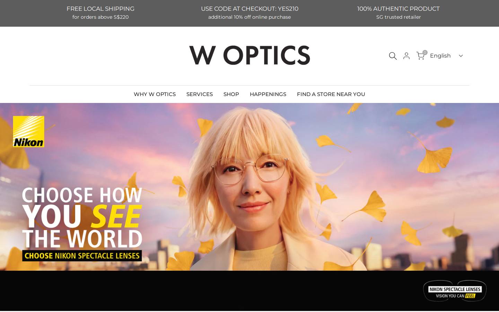499x312 pixels.
Task: Click the Nikon Spectacle Lenses badge
Action: [455, 291]
